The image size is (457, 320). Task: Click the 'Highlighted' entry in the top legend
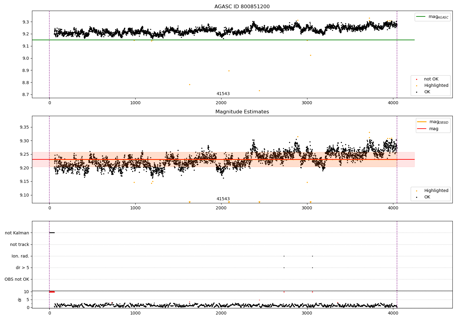436,86
